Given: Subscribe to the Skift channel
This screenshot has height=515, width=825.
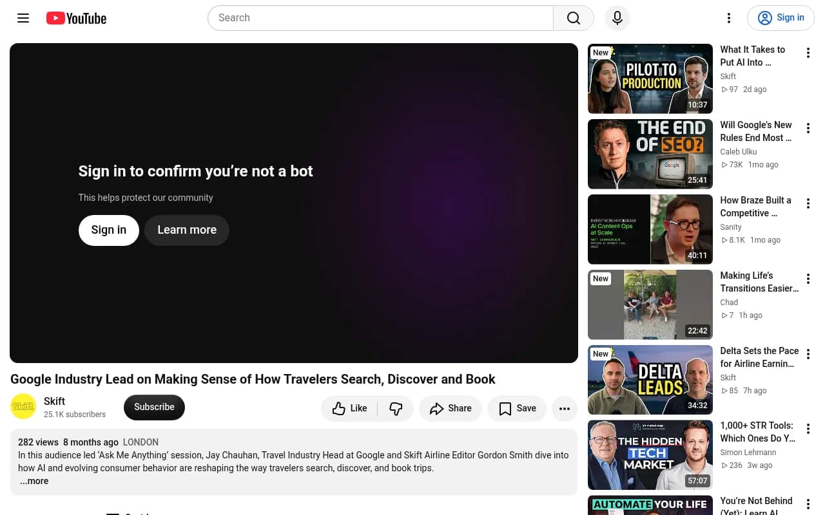Looking at the screenshot, I should tap(154, 407).
